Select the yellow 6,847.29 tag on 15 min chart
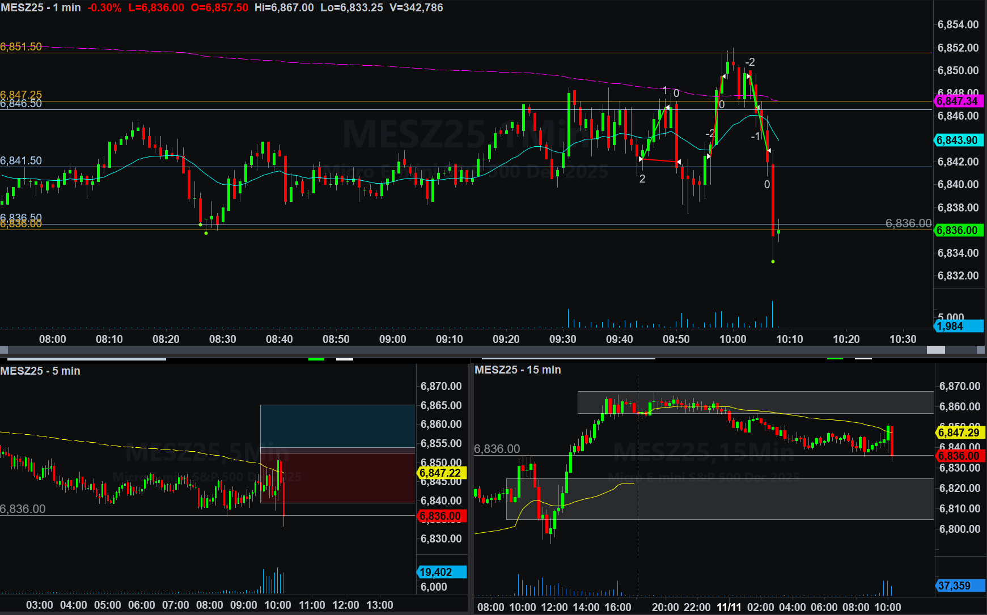The height and width of the screenshot is (615, 987). (x=959, y=432)
